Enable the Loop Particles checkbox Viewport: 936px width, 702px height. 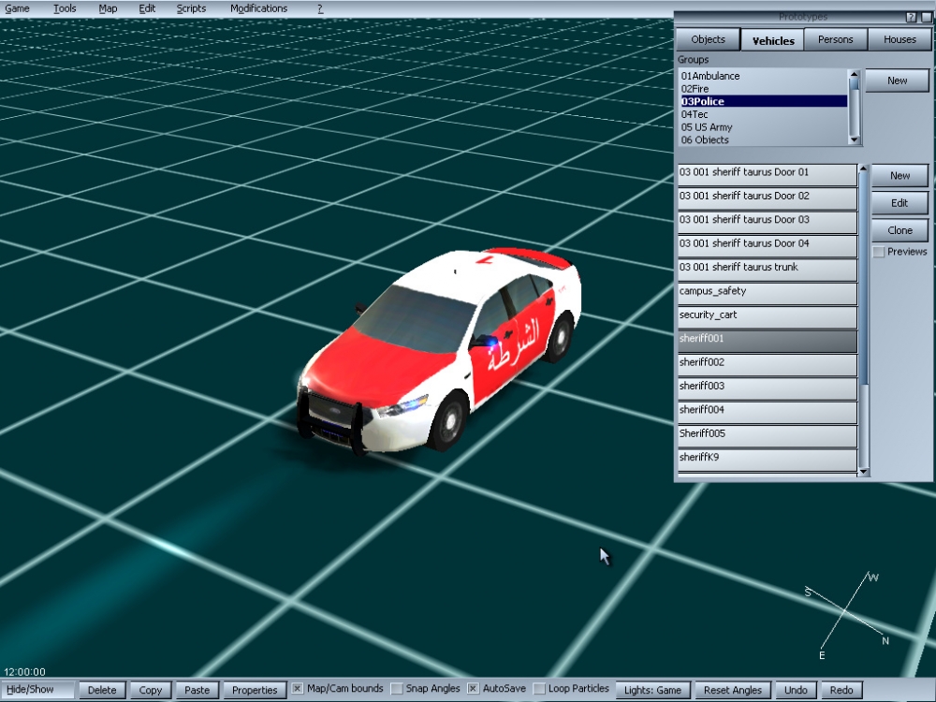coord(539,688)
